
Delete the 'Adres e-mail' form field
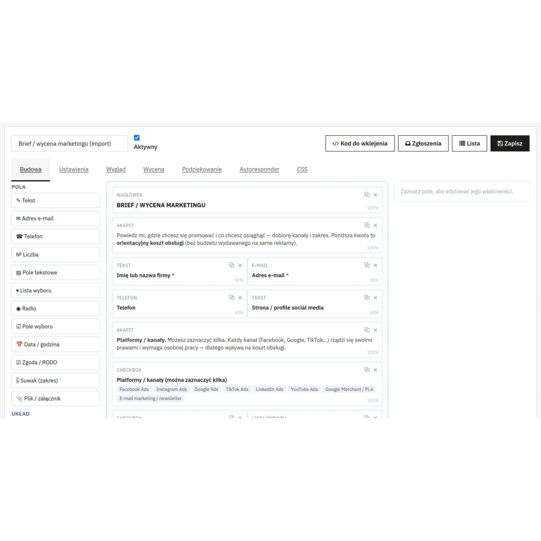(x=375, y=265)
